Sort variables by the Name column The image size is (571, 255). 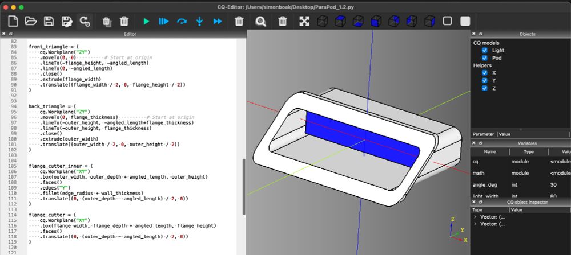pyautogui.click(x=490, y=151)
